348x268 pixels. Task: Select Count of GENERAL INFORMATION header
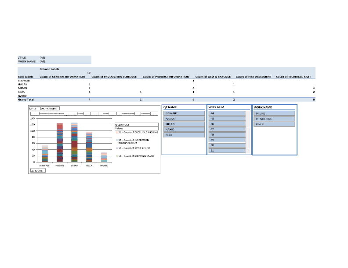click(62, 77)
